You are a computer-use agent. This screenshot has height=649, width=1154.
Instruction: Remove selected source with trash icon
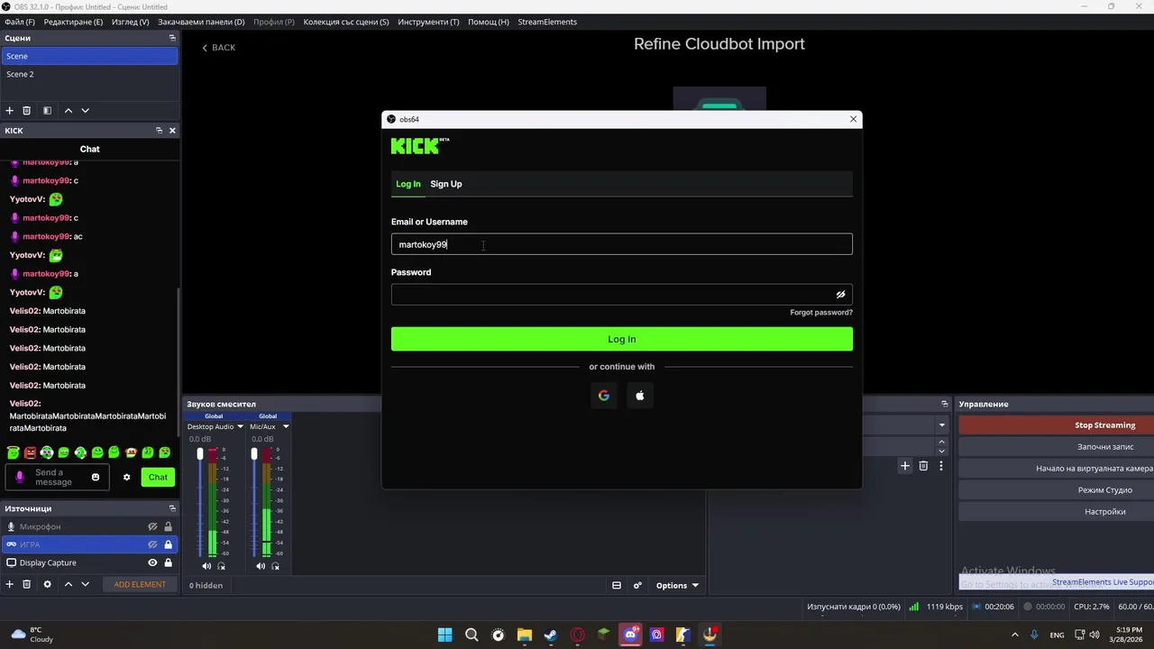coord(26,584)
